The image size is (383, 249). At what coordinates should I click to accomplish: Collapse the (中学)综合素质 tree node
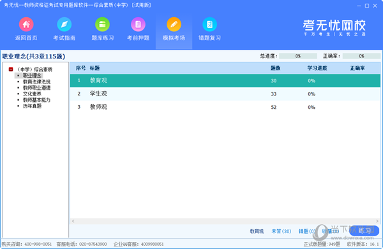[11, 69]
